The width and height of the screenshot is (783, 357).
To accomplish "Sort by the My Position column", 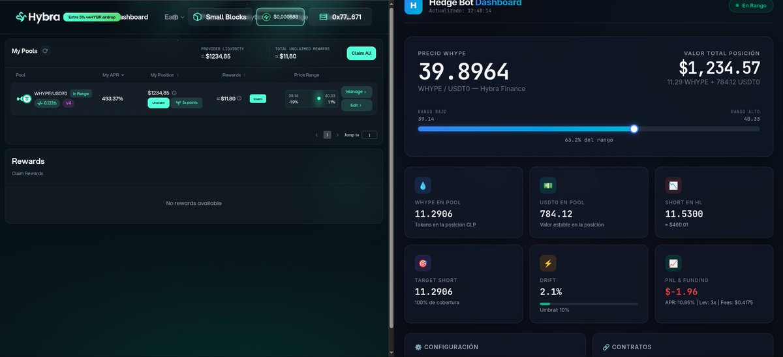I will tap(164, 75).
